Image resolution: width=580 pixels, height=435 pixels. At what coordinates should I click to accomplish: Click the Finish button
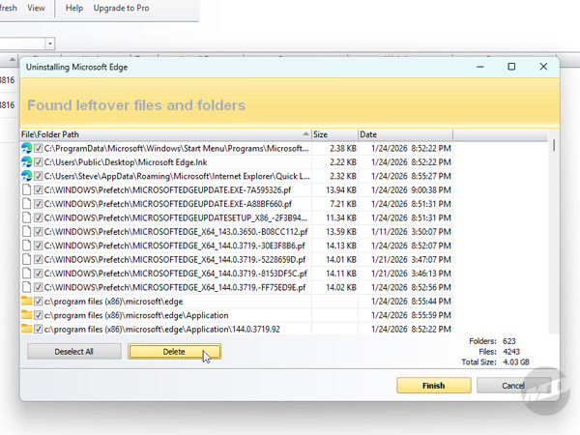tap(433, 386)
